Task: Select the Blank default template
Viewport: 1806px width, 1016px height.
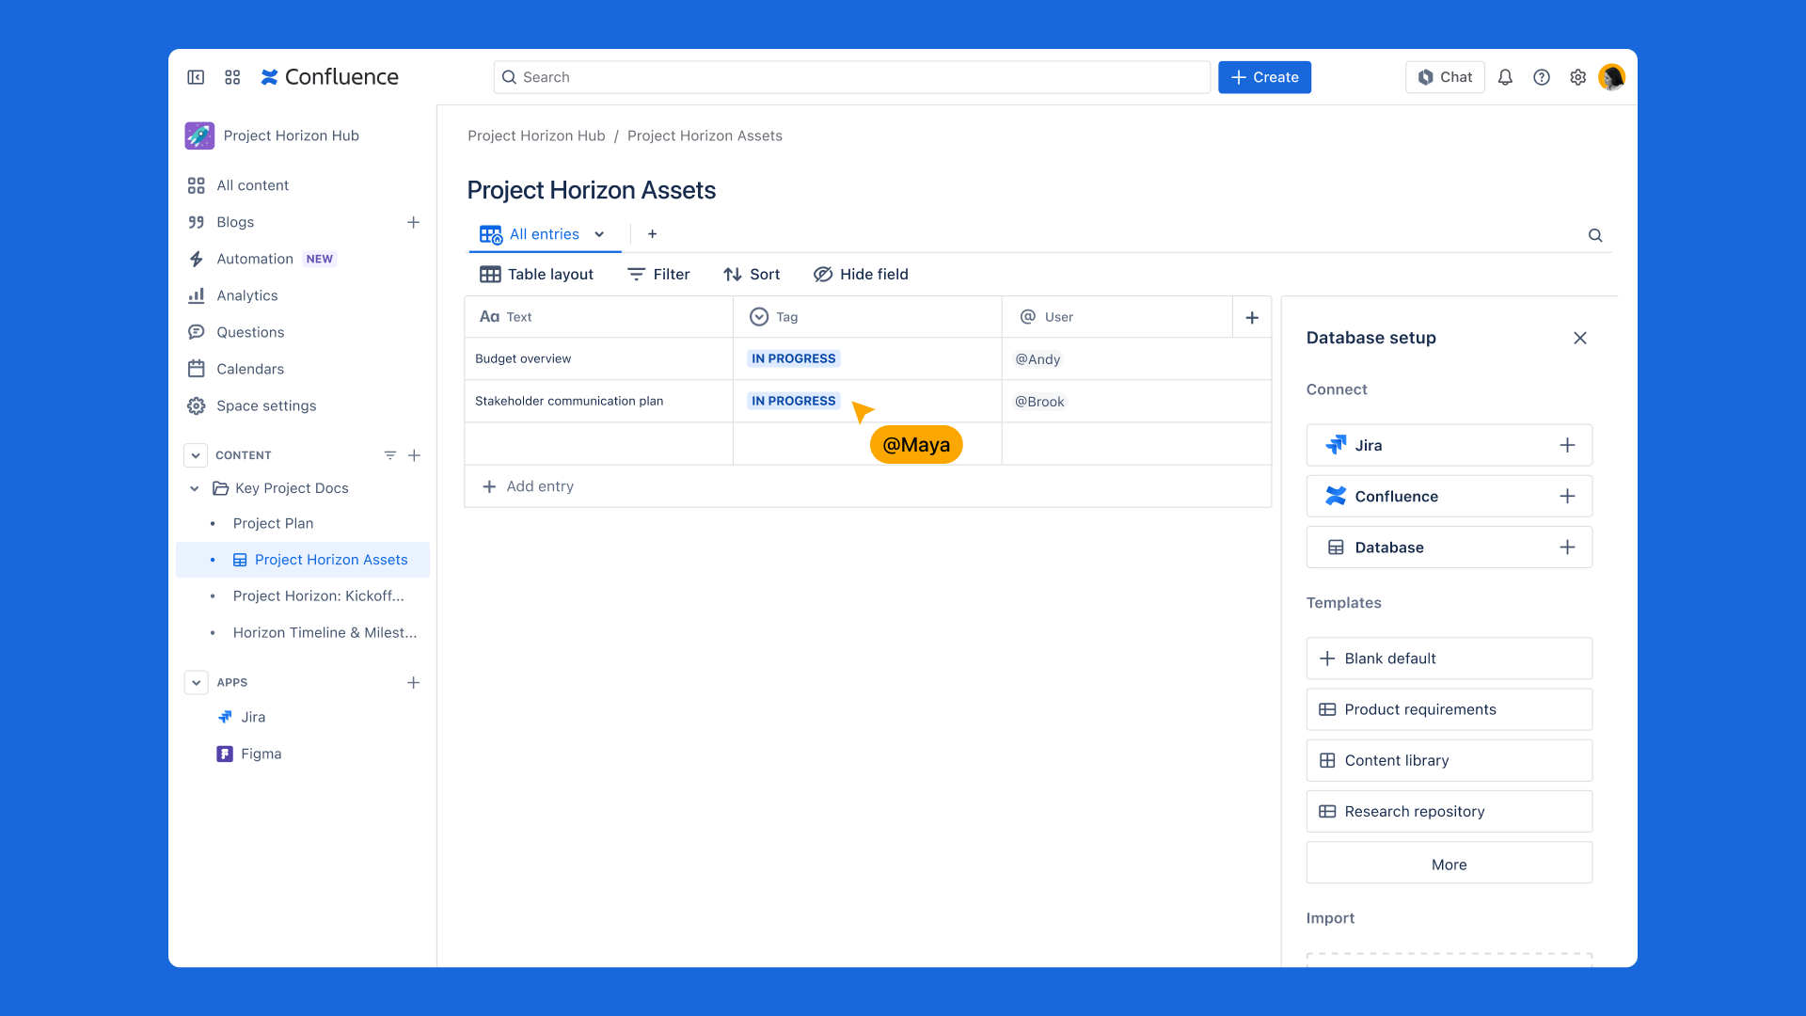Action: point(1449,659)
